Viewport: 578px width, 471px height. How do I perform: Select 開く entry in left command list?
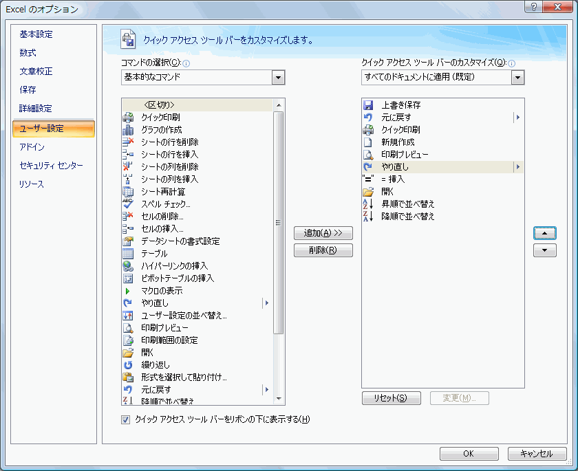(197, 353)
